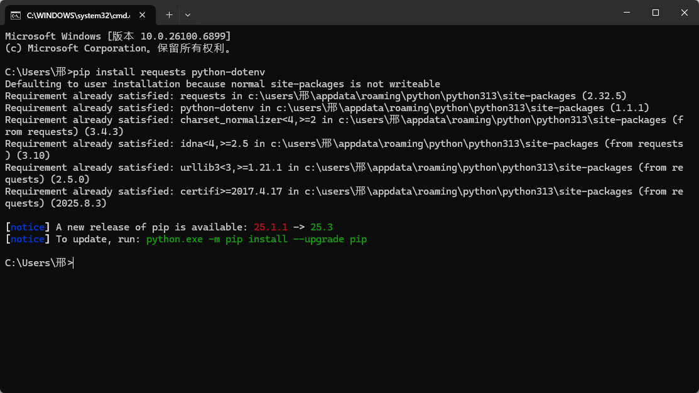Maximize the terminal window
699x393 pixels.
tap(655, 13)
